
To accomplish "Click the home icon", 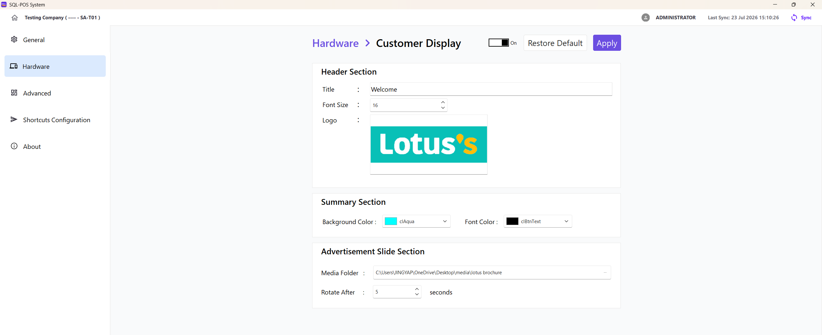I will [x=14, y=18].
